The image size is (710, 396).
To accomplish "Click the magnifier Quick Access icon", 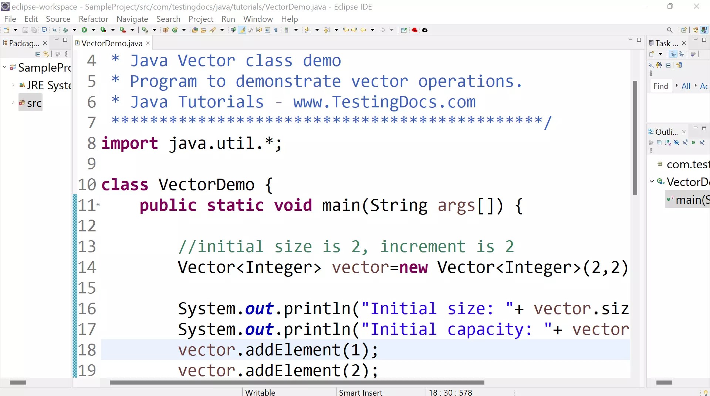I will 670,30.
